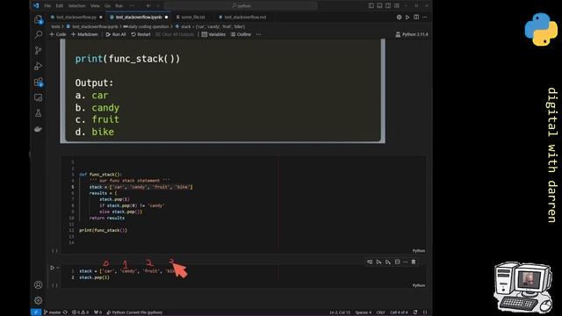This screenshot has width=562, height=316.
Task: Open the Selection menu
Action: pyautogui.click(x=76, y=6)
